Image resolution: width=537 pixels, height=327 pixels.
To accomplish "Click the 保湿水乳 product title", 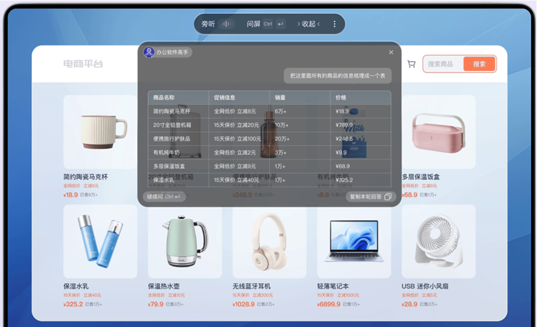I will 76,286.
